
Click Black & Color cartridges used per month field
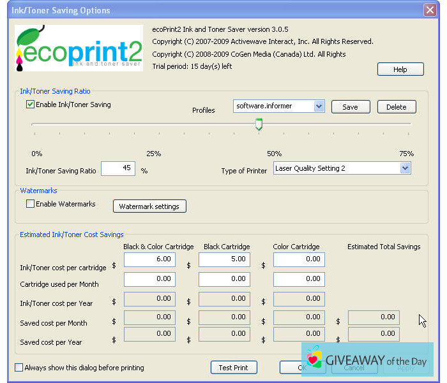point(149,279)
